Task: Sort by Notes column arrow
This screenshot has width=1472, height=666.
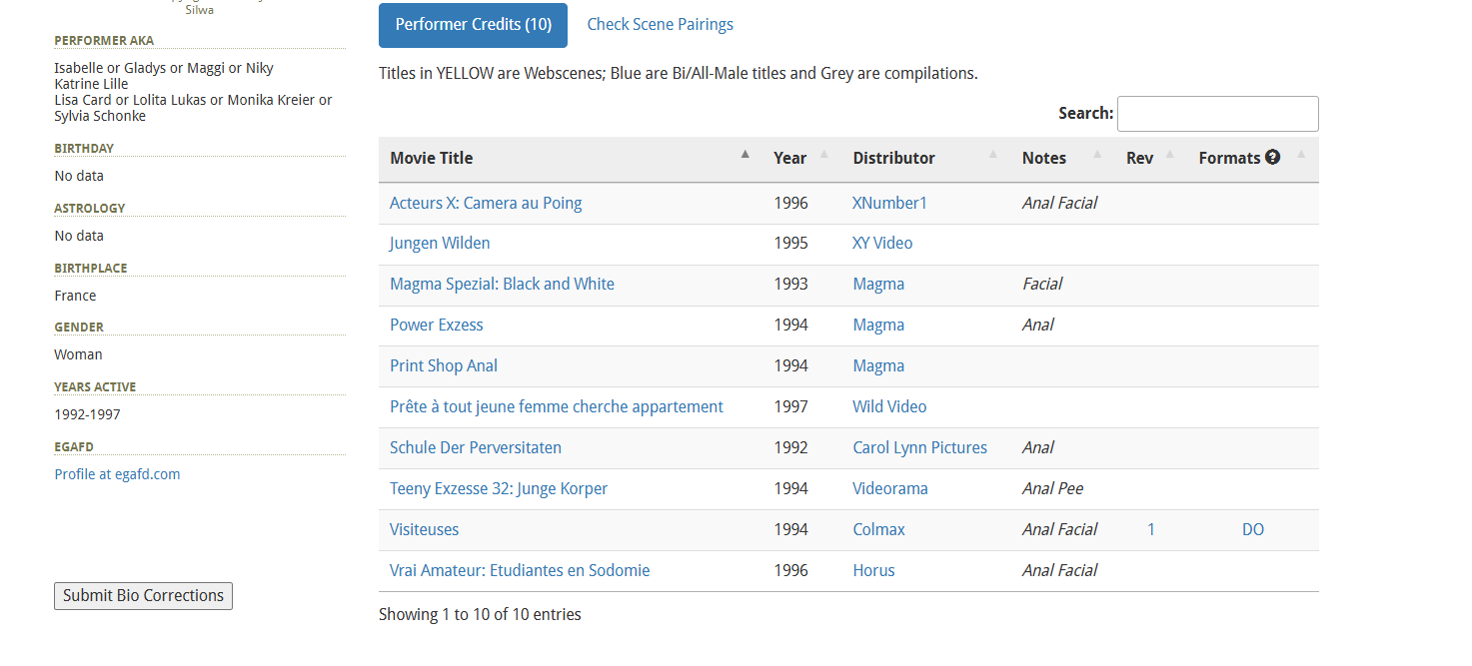Action: [1097, 155]
